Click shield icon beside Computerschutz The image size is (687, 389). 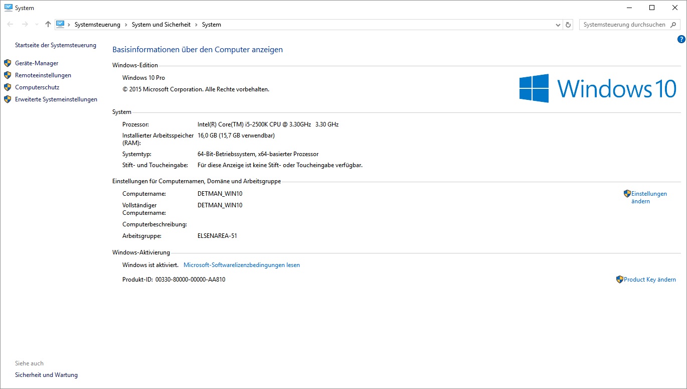click(x=8, y=87)
